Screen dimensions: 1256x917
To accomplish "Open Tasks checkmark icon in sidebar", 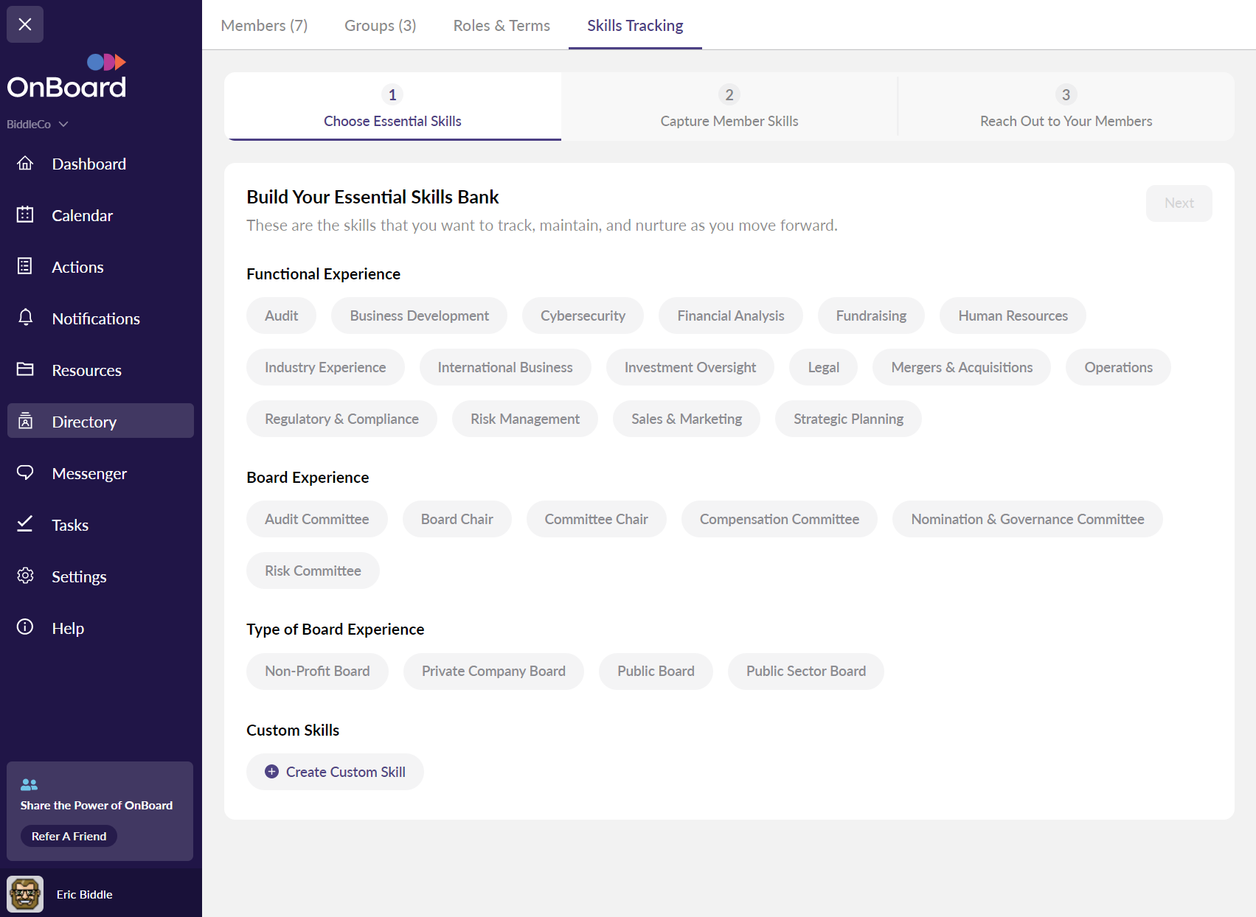I will (25, 524).
